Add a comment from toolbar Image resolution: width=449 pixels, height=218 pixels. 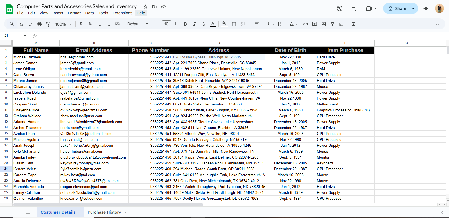coord(315,24)
